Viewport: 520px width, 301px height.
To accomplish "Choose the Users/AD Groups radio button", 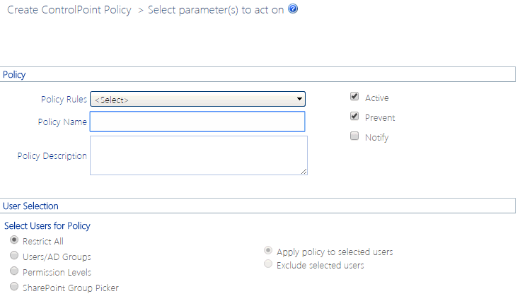I will 14,256.
